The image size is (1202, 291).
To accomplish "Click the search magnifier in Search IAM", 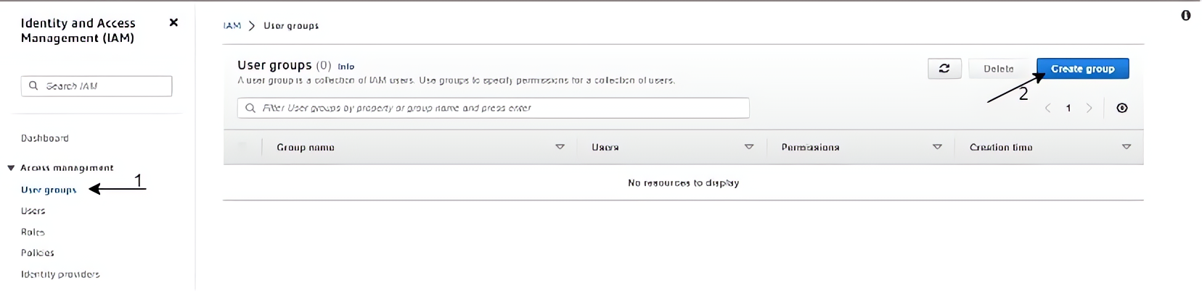I will click(x=33, y=85).
